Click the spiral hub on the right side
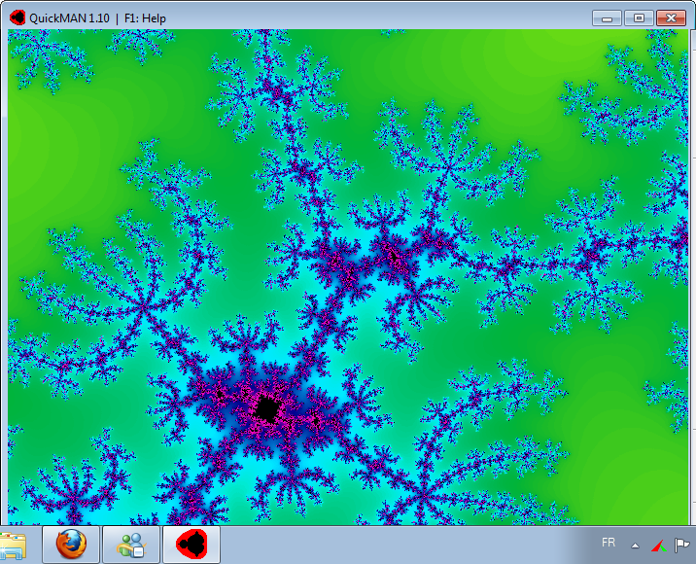Viewport: 696px width, 564px height. 591,256
